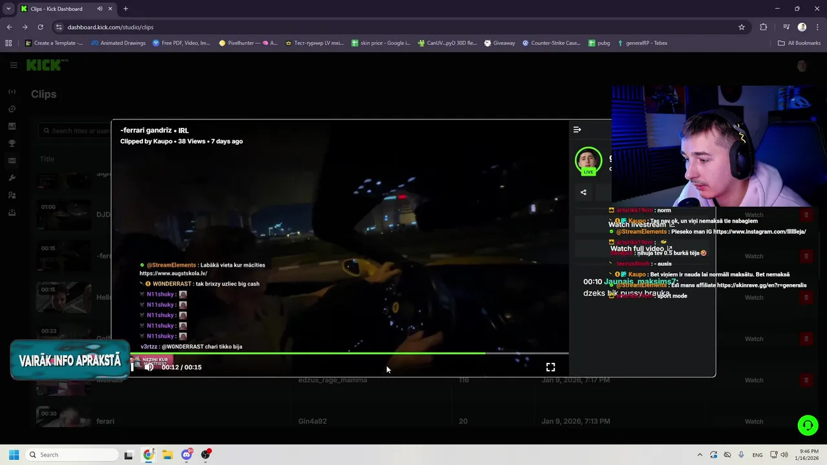Reload the current page
This screenshot has height=465, width=827.
40,27
